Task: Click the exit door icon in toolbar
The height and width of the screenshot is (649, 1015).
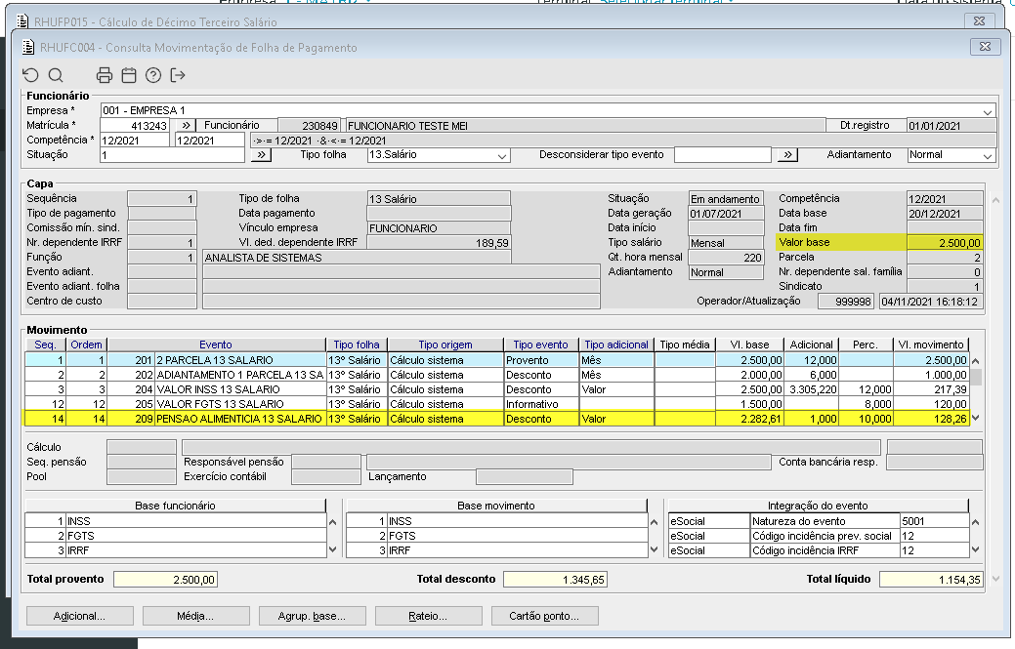Action: pos(178,75)
